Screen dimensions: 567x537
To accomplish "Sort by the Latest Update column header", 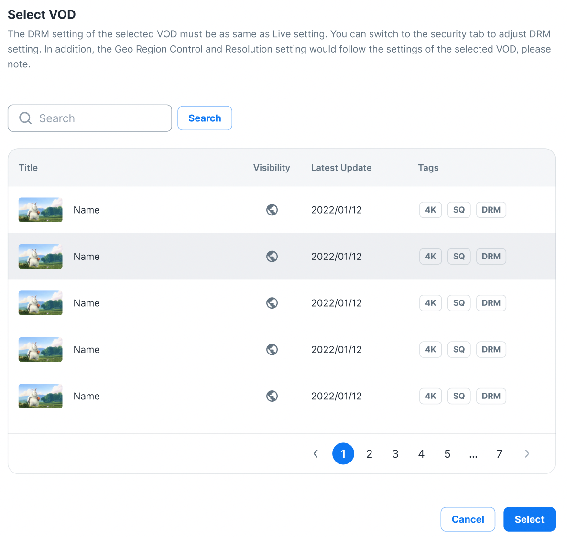I will point(341,168).
